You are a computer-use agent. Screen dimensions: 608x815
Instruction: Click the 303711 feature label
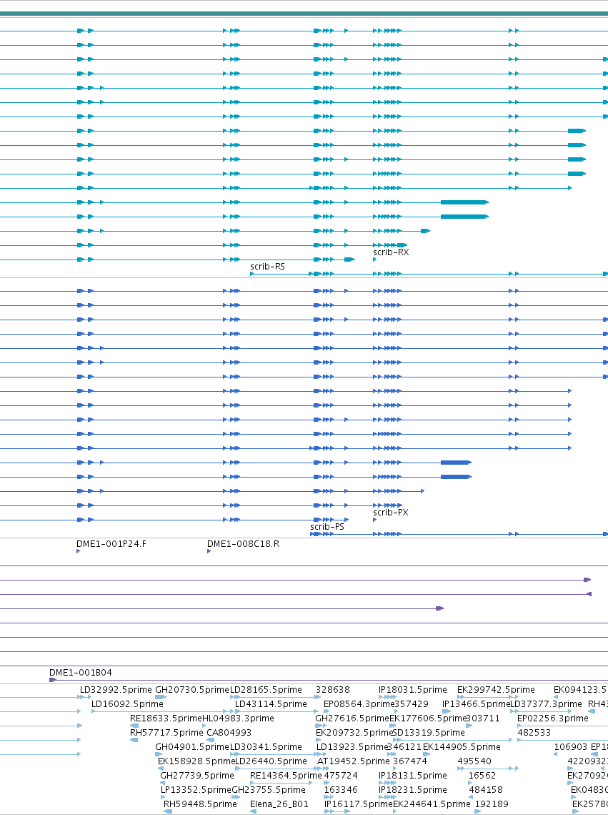[483, 718]
